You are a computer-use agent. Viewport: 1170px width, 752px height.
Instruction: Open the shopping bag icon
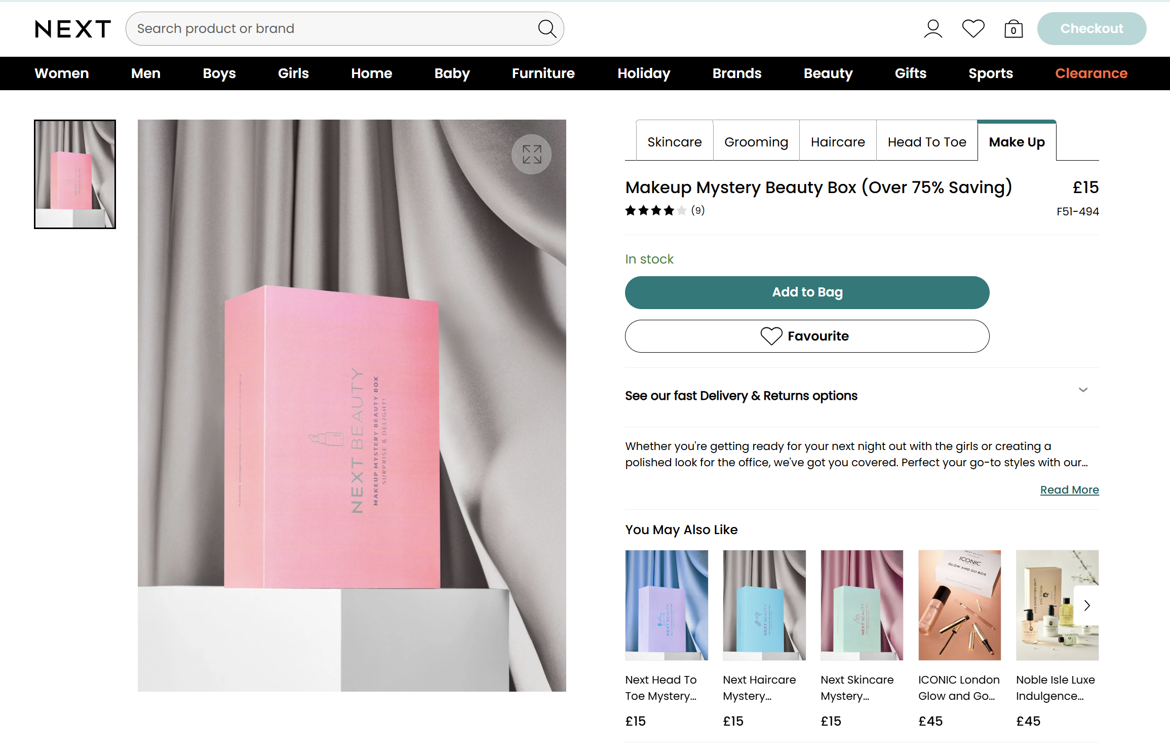pos(1013,29)
